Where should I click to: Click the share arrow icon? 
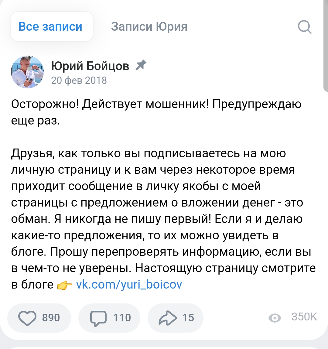tap(167, 318)
